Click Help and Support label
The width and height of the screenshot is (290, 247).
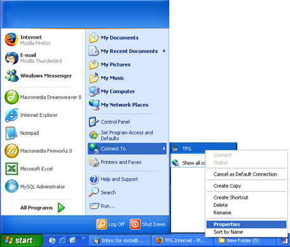(120, 179)
